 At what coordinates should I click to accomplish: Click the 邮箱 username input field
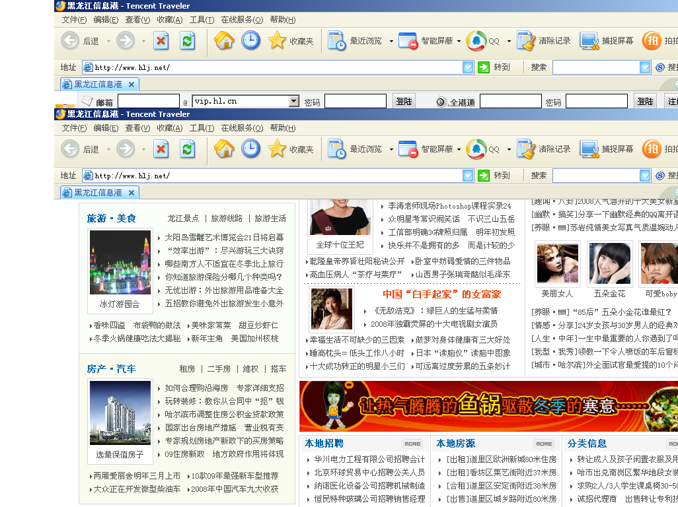[x=149, y=102]
